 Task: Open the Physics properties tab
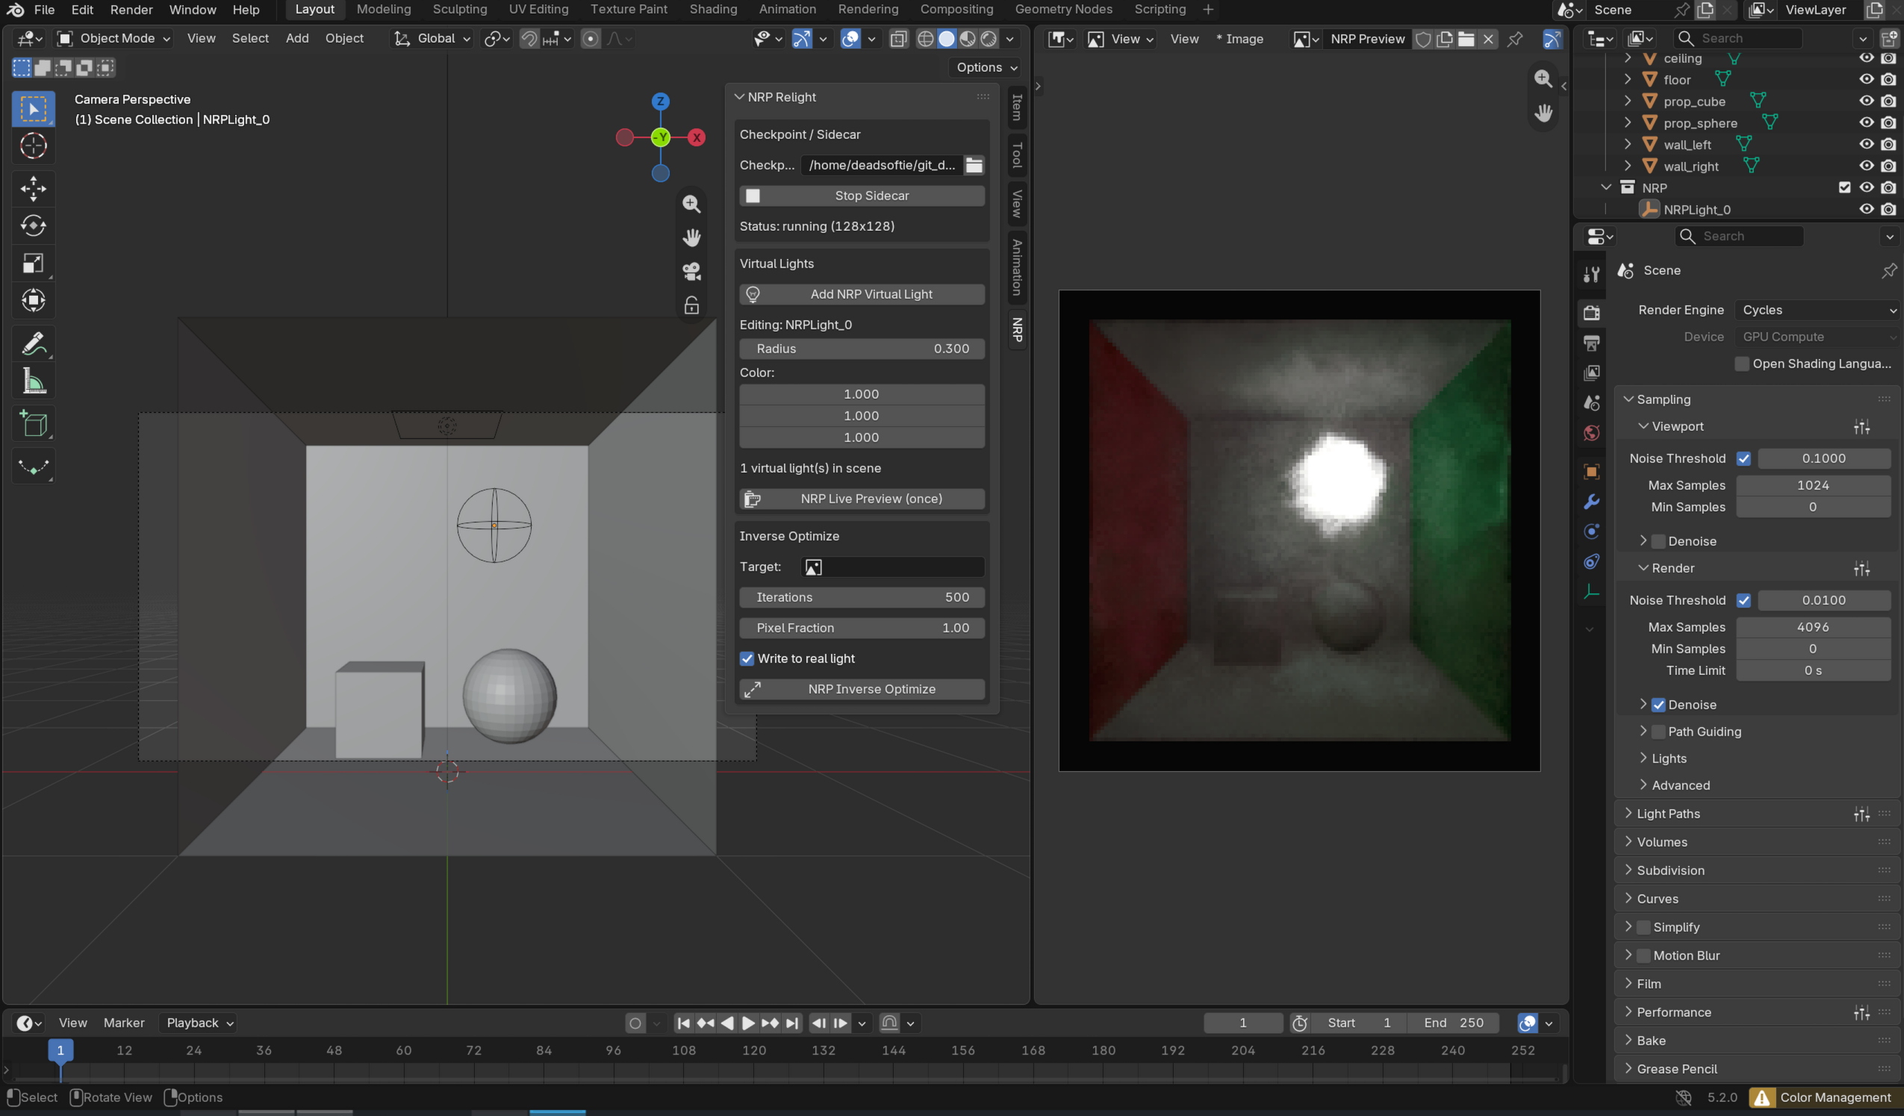click(1592, 532)
